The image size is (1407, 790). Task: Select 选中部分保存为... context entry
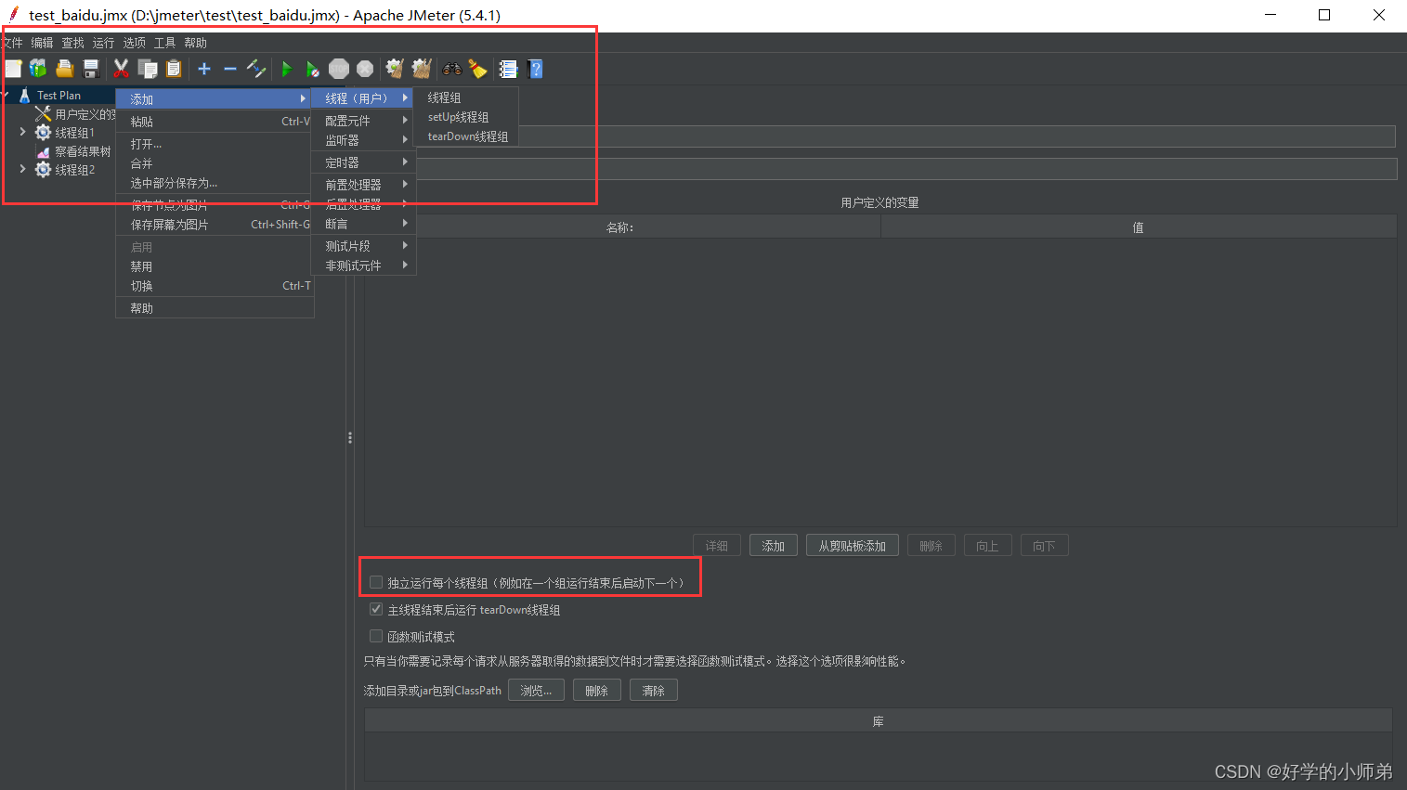click(215, 183)
